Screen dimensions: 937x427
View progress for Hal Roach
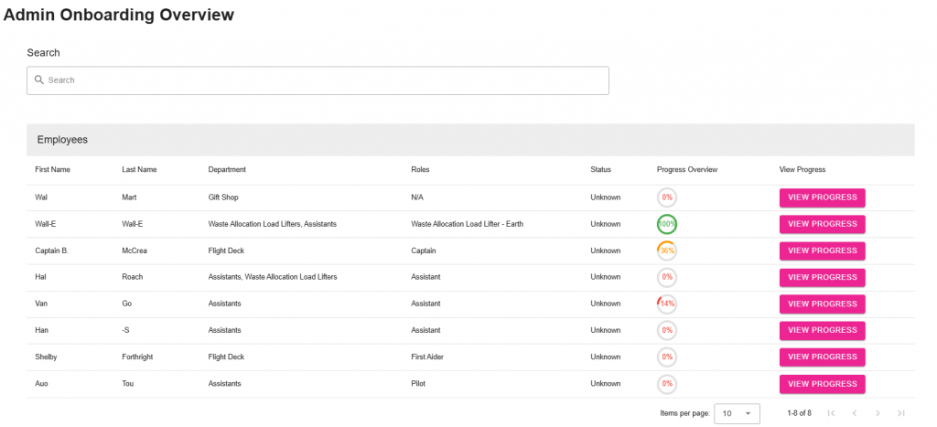point(822,277)
